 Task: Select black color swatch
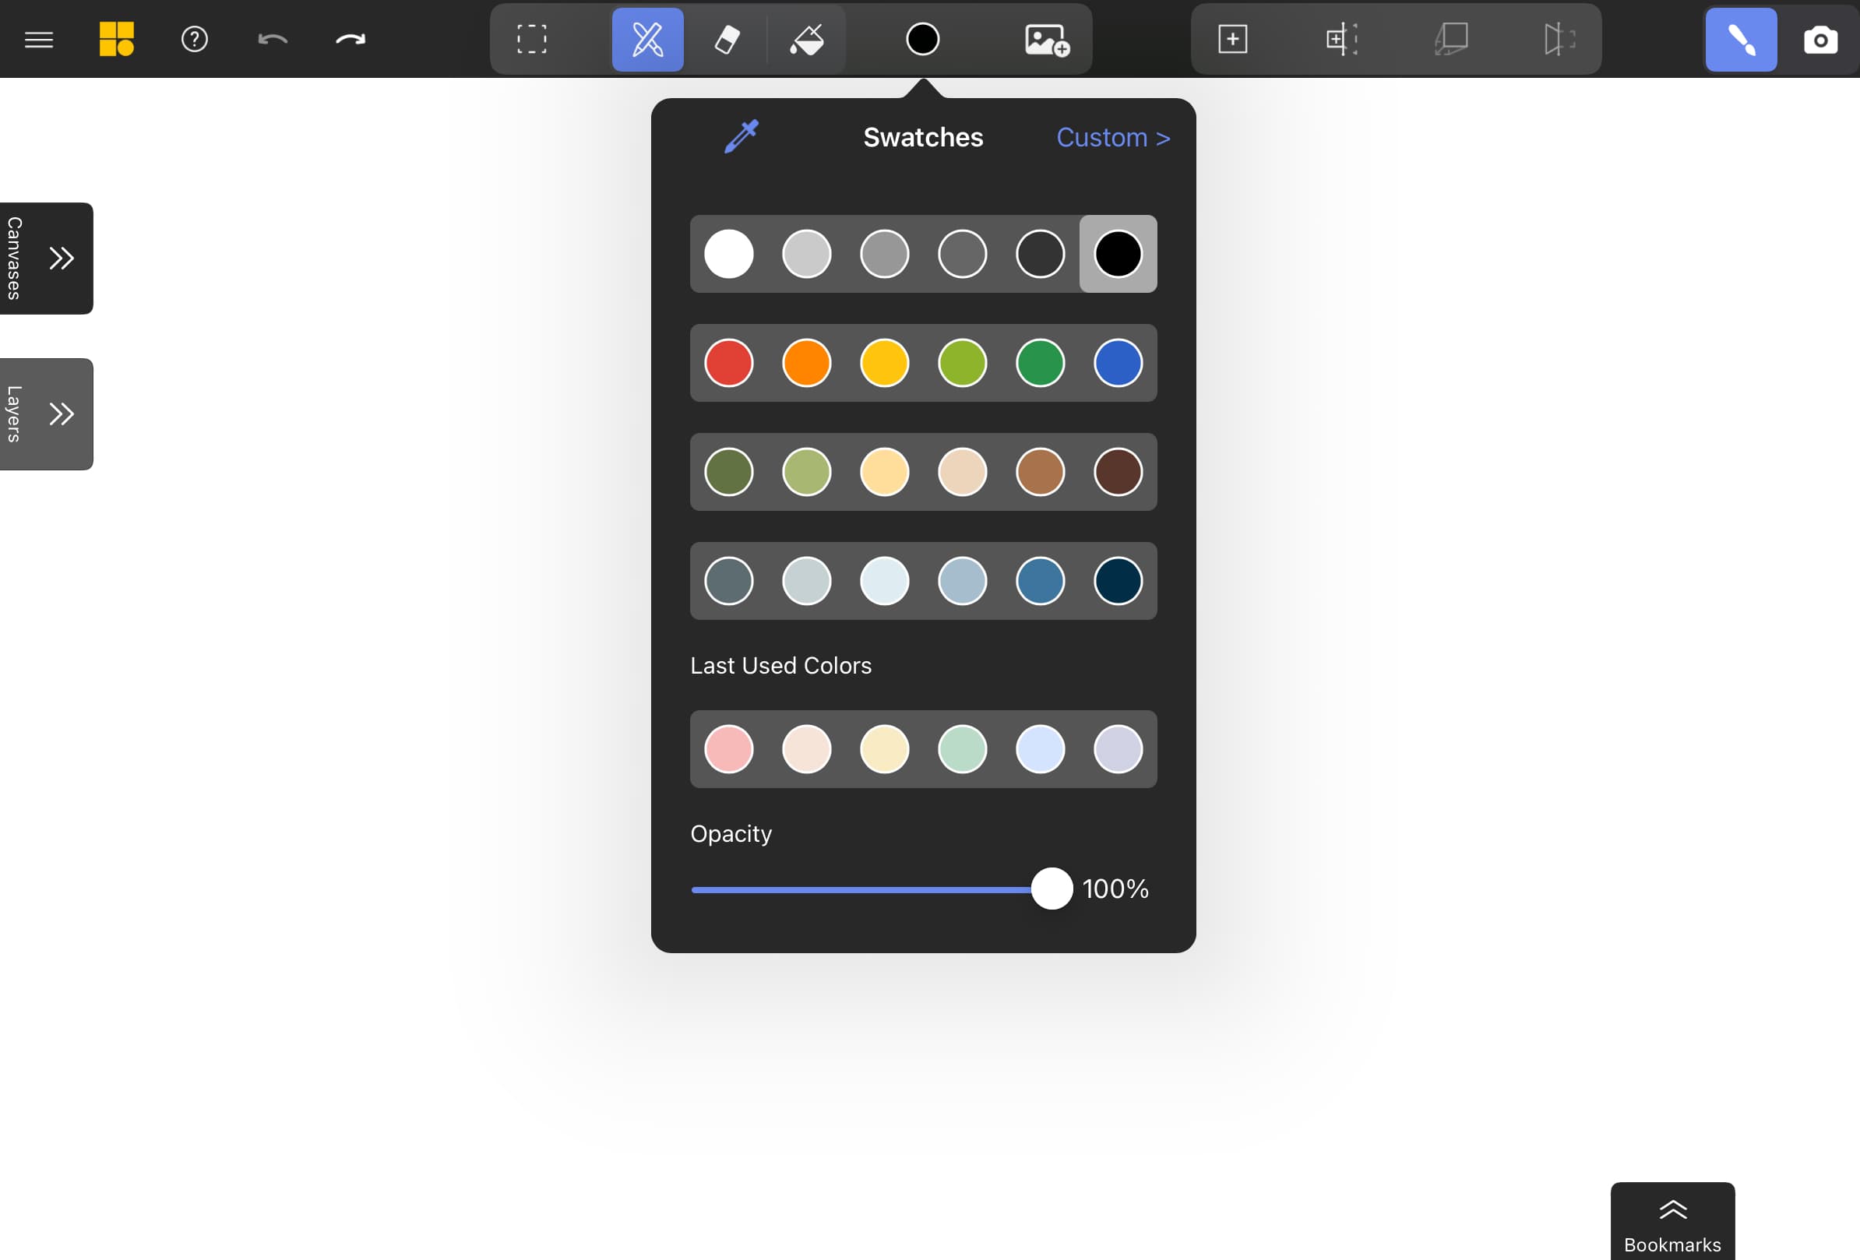pyautogui.click(x=1118, y=253)
